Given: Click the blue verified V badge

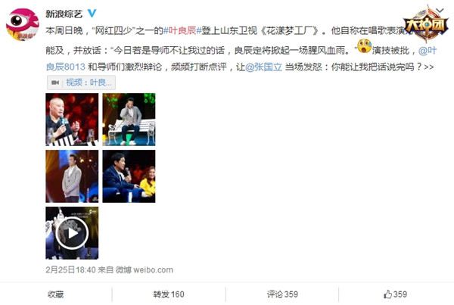Looking at the screenshot, I should (x=92, y=13).
